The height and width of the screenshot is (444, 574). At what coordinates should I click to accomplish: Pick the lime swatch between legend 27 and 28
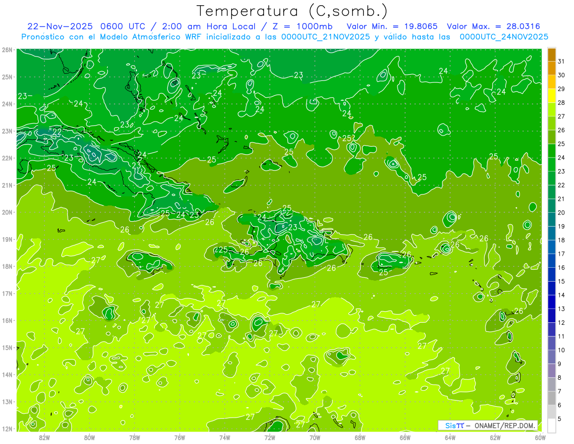point(552,110)
